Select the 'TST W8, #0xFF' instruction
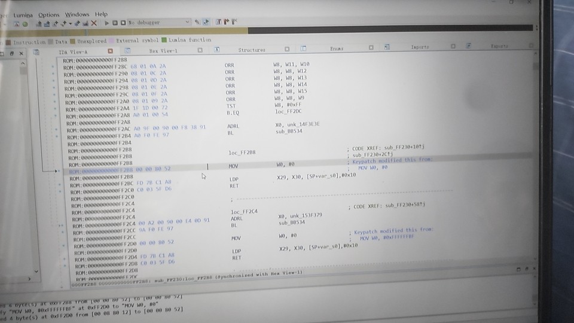 click(263, 105)
